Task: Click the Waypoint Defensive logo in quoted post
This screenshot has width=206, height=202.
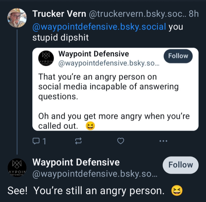Action: point(46,59)
